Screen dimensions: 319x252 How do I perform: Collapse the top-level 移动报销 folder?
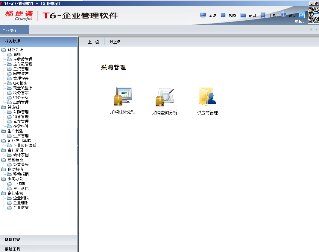[4, 169]
